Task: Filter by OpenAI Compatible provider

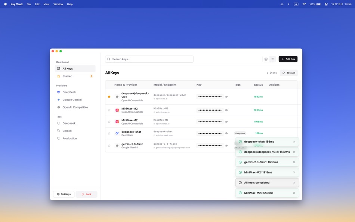Action: [75, 107]
